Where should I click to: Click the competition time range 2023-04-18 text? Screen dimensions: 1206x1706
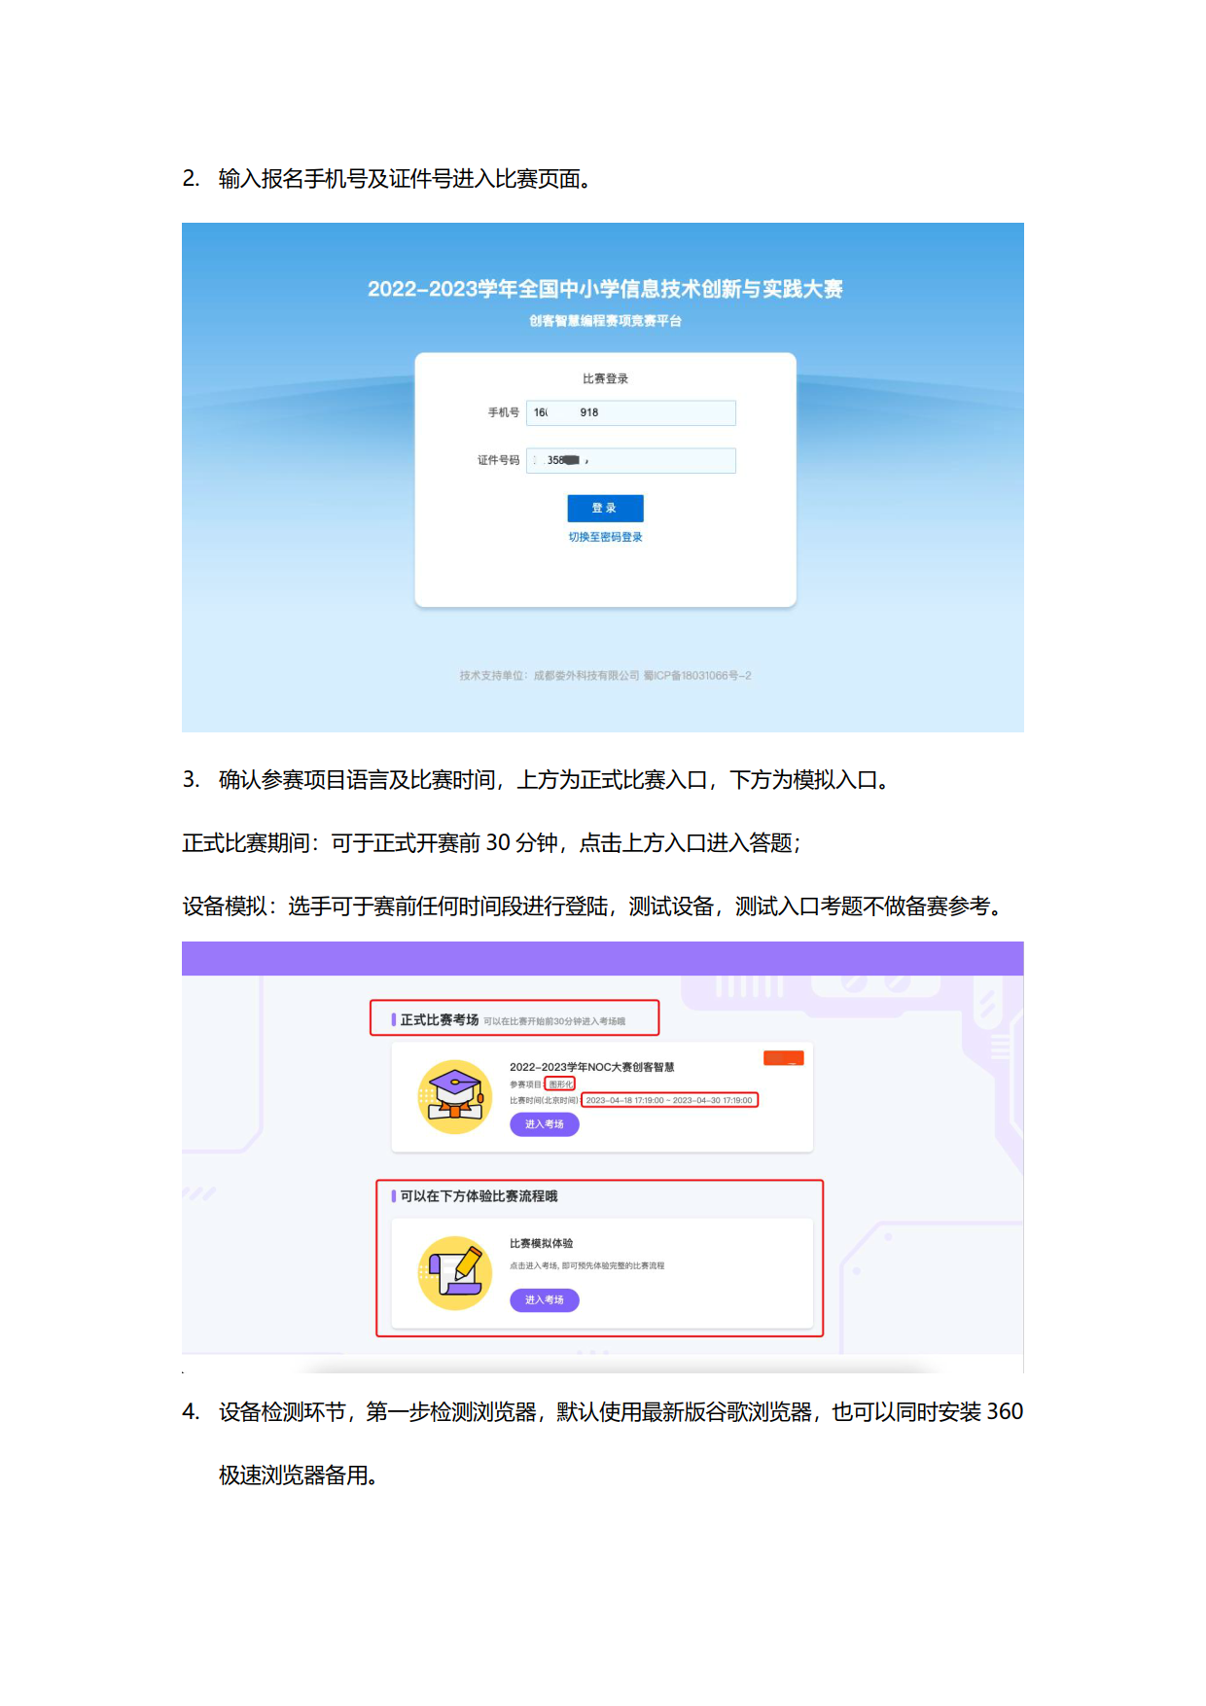(669, 1100)
